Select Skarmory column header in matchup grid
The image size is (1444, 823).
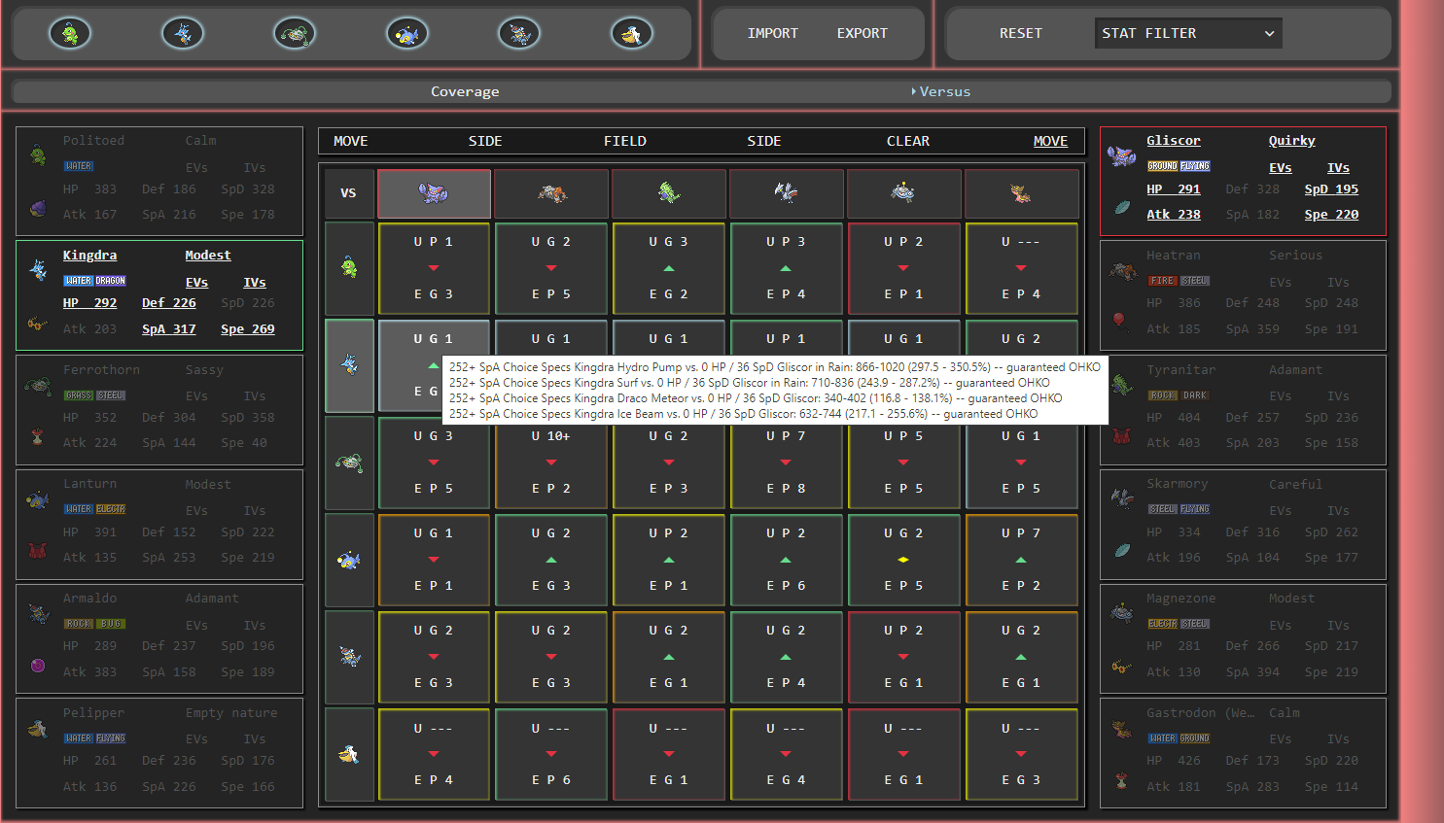point(787,193)
